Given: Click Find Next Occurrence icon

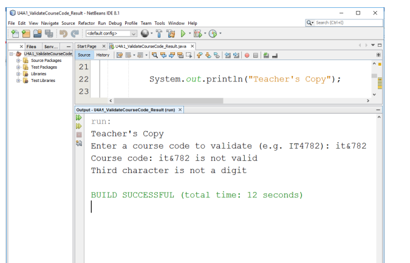Looking at the screenshot, I should coord(172,55).
